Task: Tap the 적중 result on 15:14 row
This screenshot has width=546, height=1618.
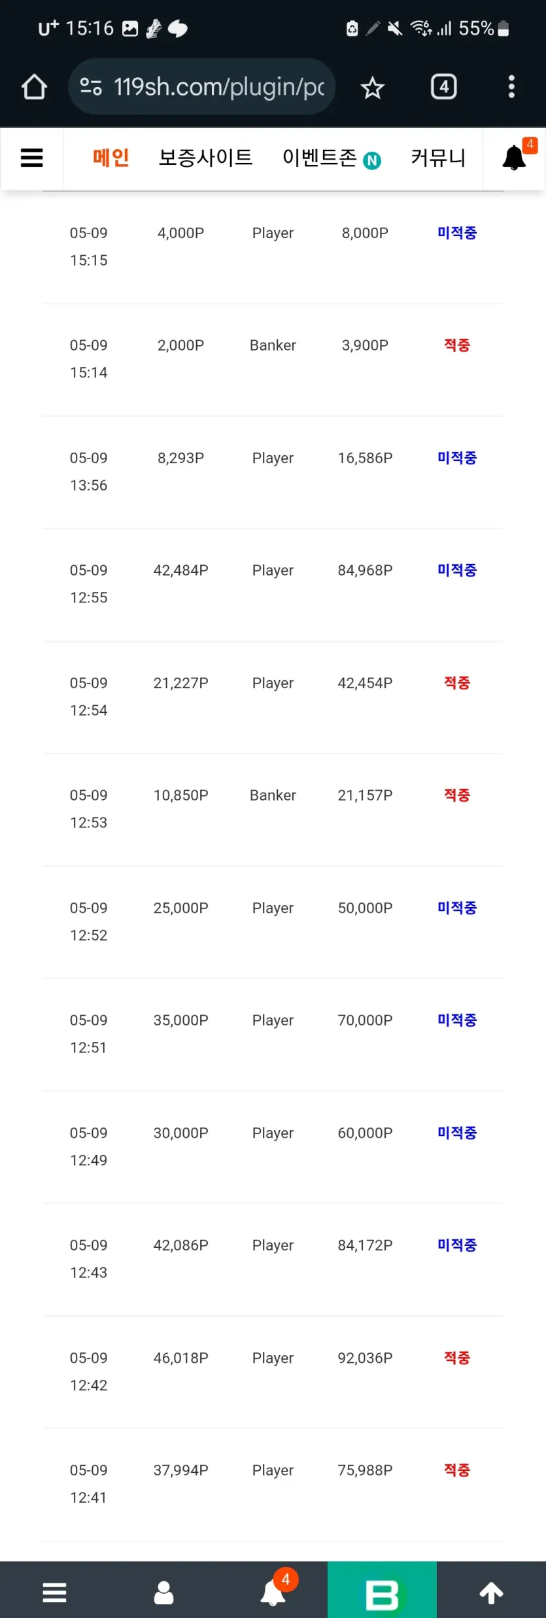Action: click(457, 345)
